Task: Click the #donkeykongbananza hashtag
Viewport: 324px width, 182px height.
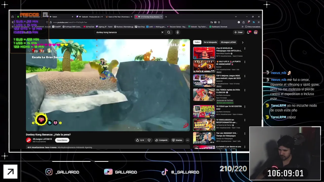Action: pyautogui.click(x=67, y=147)
